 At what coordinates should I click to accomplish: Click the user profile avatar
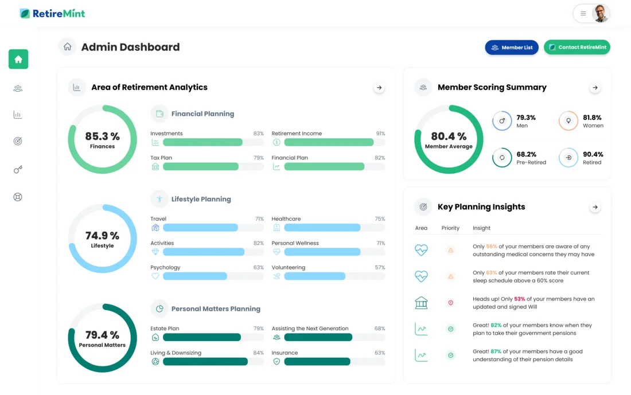coord(601,14)
